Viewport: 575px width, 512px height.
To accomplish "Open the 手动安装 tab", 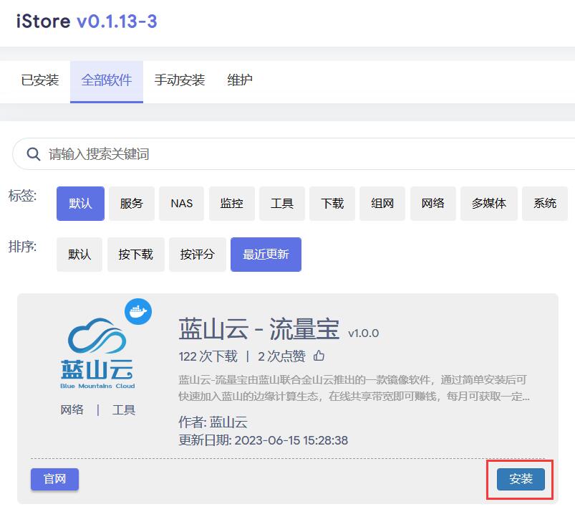I will tap(180, 80).
